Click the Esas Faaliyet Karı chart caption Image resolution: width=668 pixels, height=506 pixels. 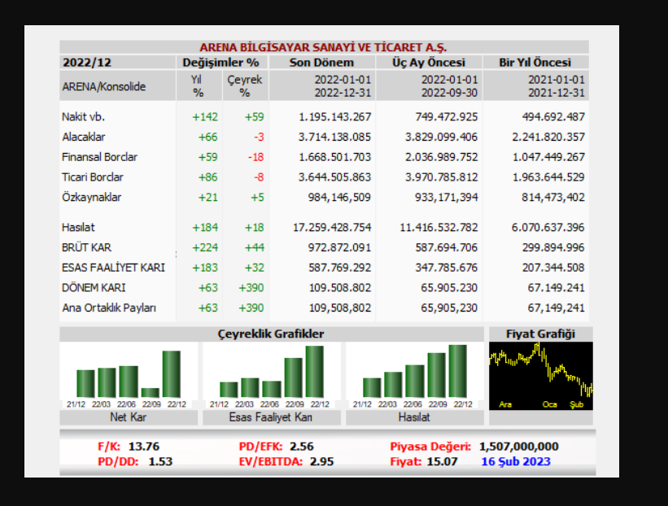pos(270,417)
